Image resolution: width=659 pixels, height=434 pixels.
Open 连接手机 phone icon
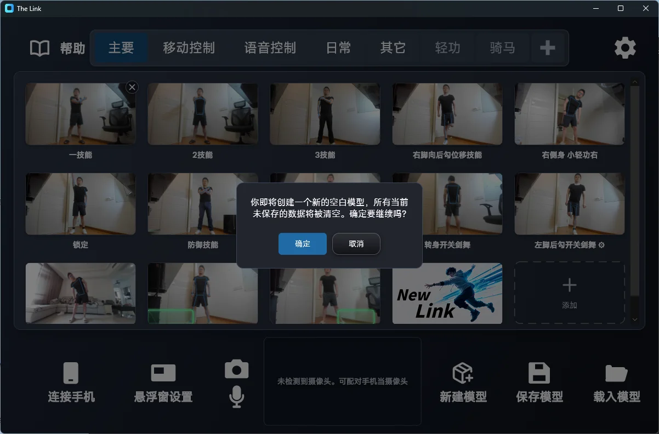(71, 373)
